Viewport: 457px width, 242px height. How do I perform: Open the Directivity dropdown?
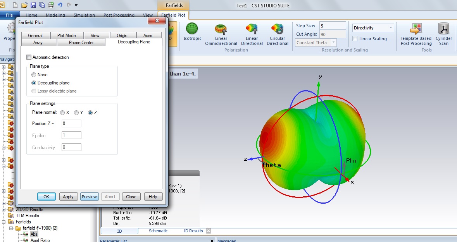click(x=373, y=28)
